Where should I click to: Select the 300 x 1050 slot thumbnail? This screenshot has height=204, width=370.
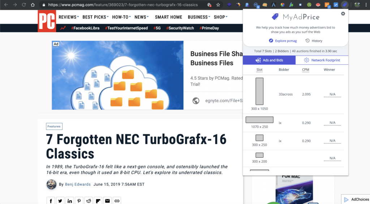[x=259, y=91]
